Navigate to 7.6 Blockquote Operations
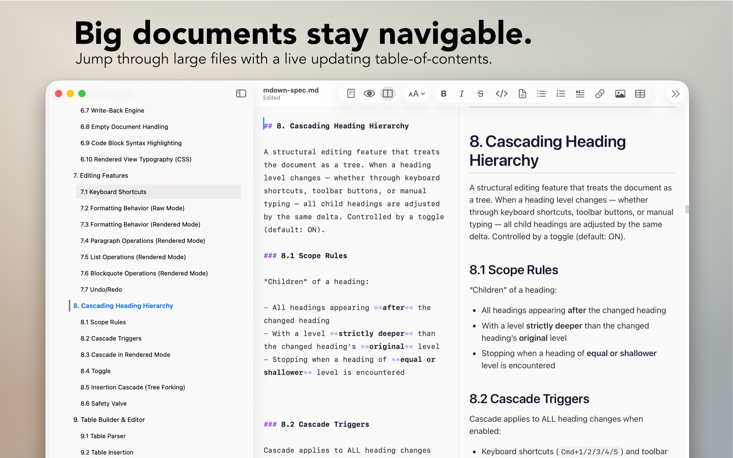733x458 pixels. coord(144,273)
